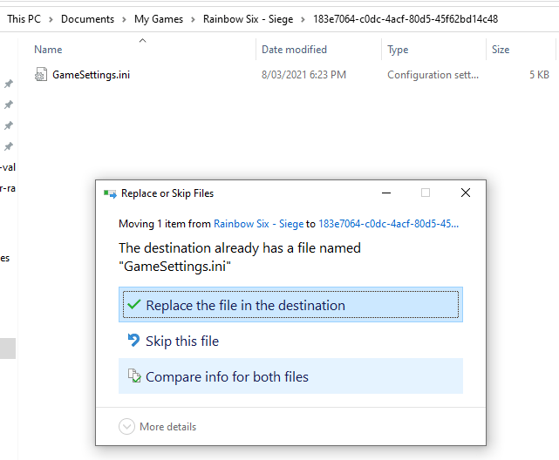Click the fourth pin icon in sidebar
Viewport: 559px width, 460px height.
(x=9, y=146)
